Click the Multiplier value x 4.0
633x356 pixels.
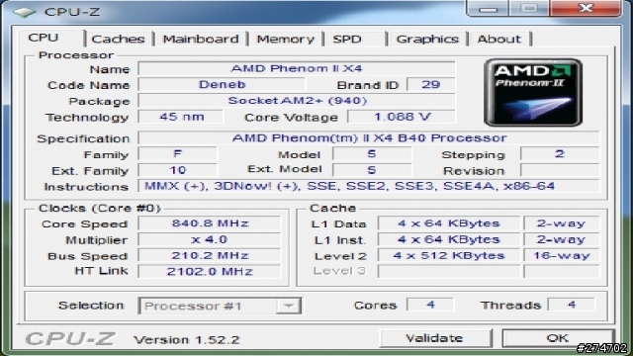click(x=210, y=239)
